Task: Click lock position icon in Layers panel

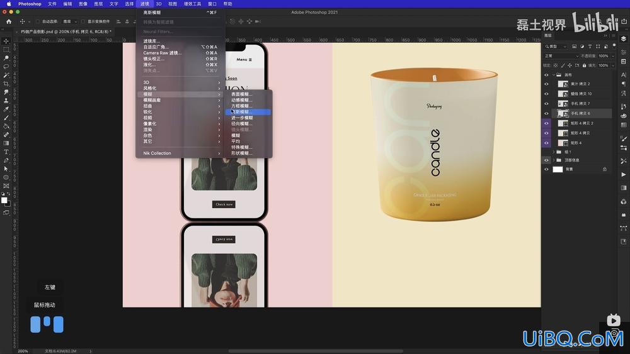Action: tap(570, 65)
